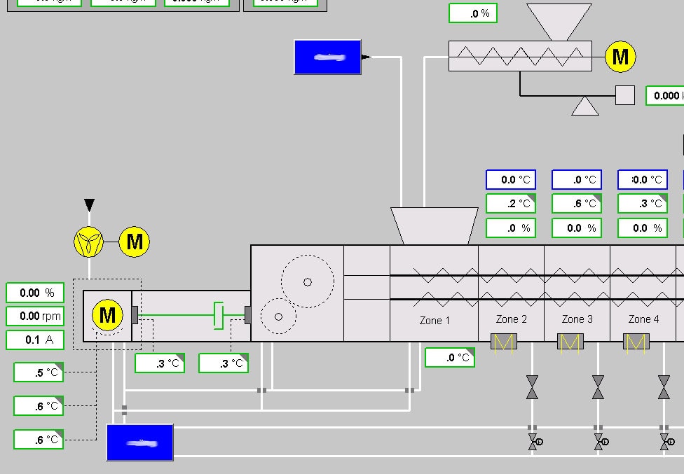Edit the Zone 2 setpoint 0.0 °C field
Viewport: 684px width, 474px height.
[x=511, y=179]
